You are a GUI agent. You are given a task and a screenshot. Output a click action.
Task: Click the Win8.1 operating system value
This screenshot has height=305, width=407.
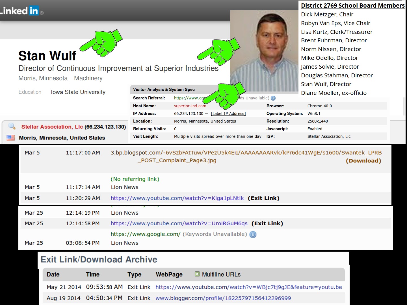click(314, 114)
